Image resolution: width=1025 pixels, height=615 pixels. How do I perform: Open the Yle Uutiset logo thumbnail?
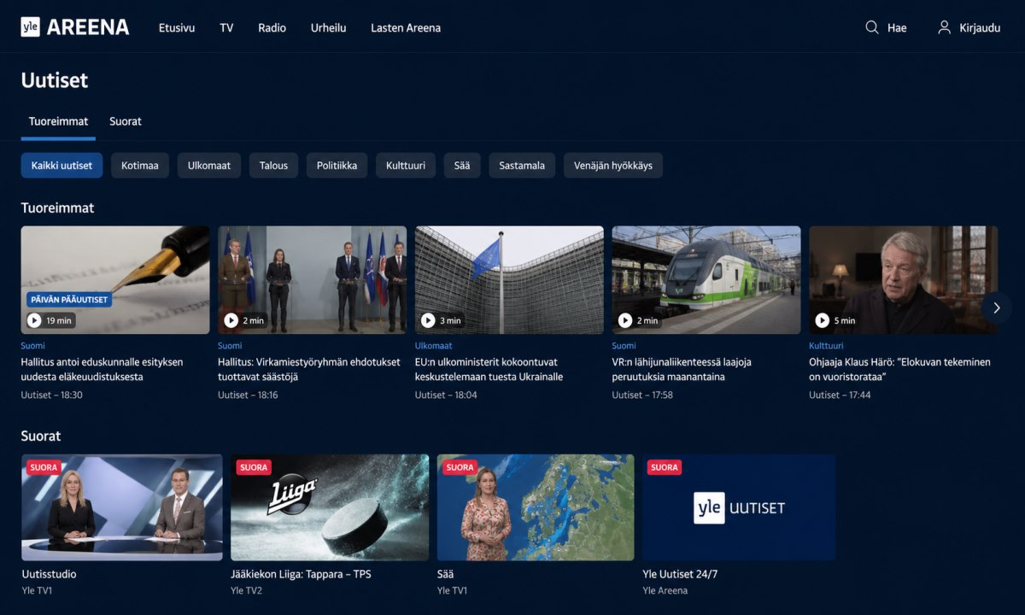coord(739,507)
